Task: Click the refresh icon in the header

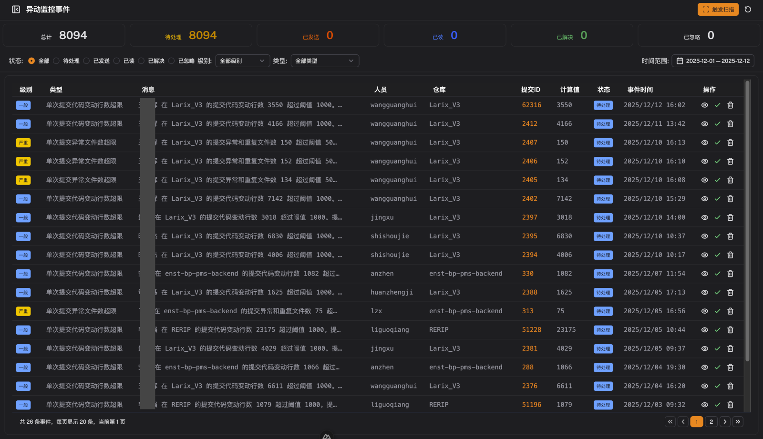Action: [748, 10]
